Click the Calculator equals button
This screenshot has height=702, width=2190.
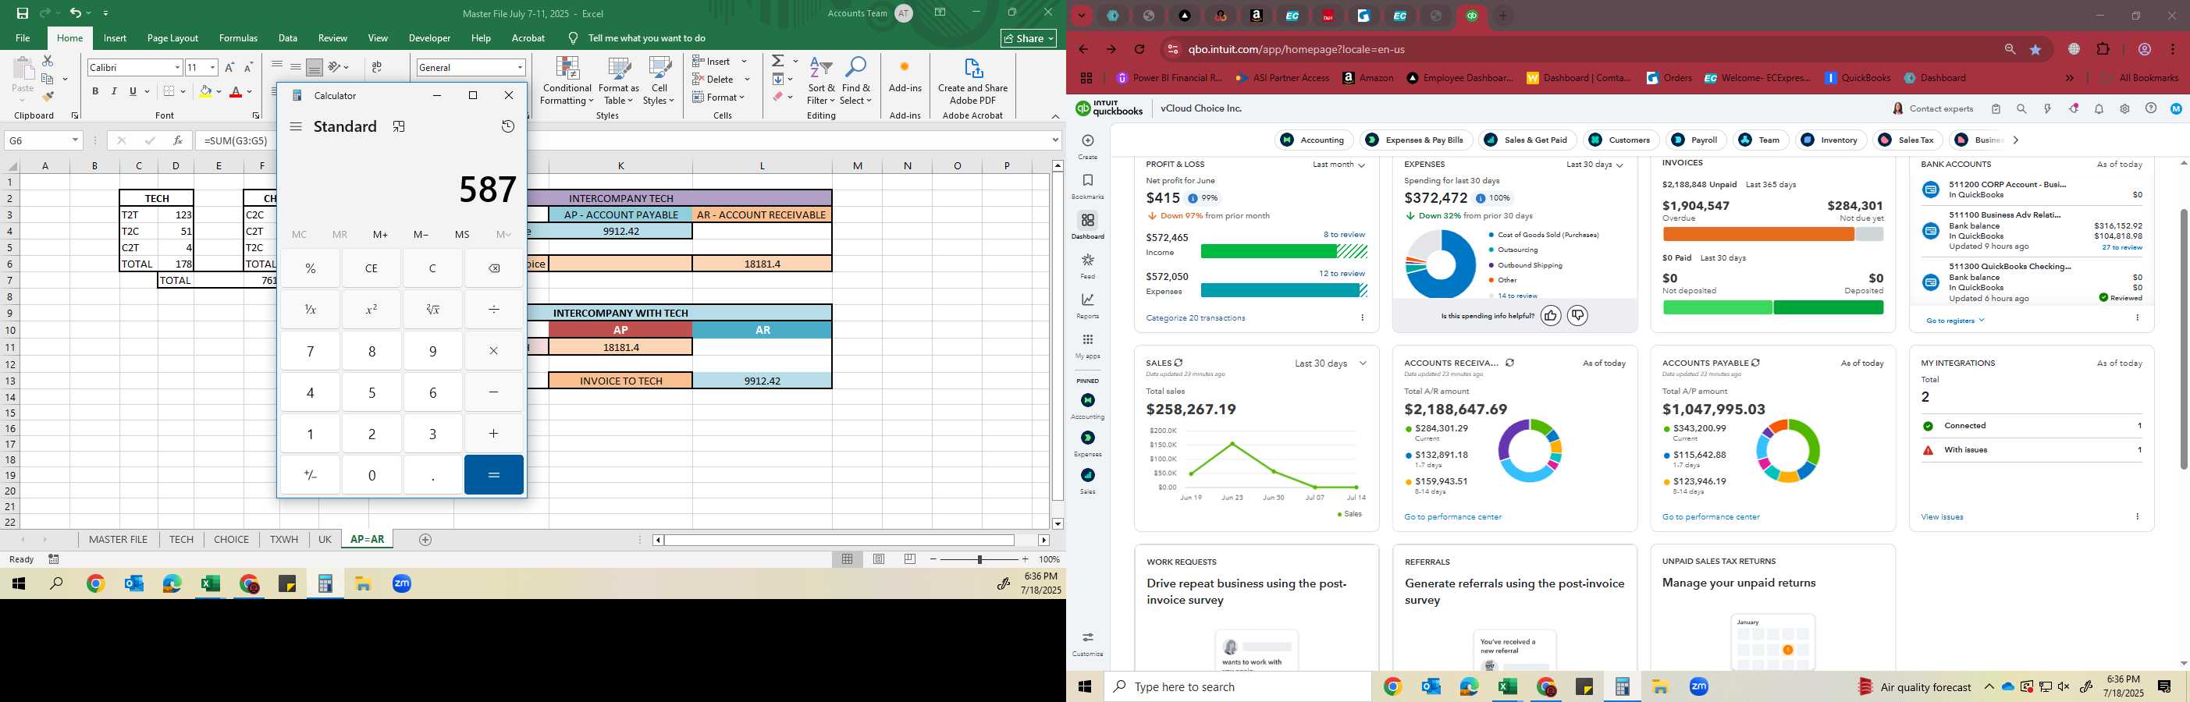[494, 475]
